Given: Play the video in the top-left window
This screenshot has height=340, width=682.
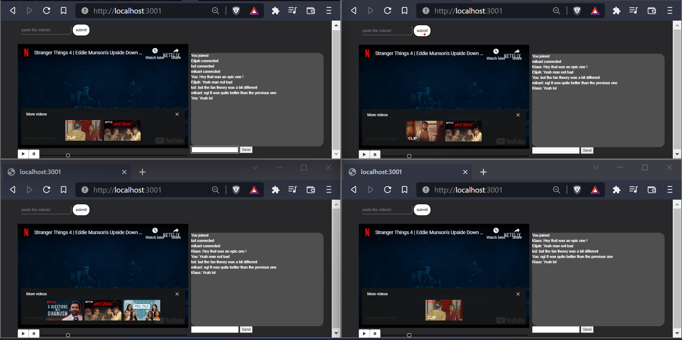Looking at the screenshot, I should tap(23, 154).
